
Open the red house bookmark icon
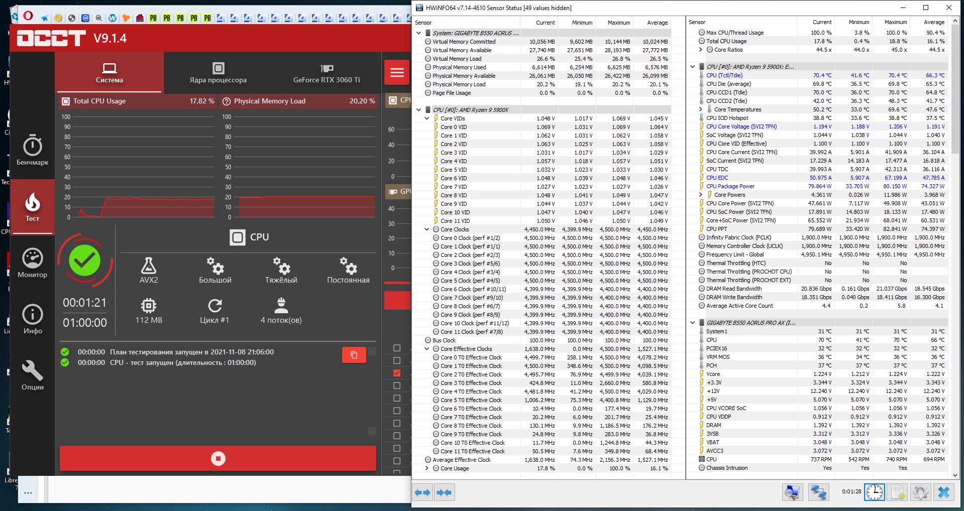tap(140, 18)
